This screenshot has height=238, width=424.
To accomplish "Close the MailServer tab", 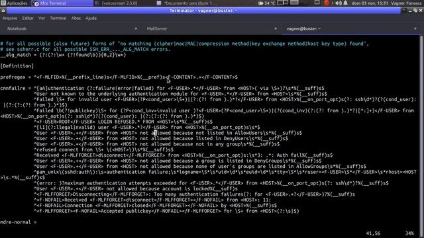I will tap(276, 28).
